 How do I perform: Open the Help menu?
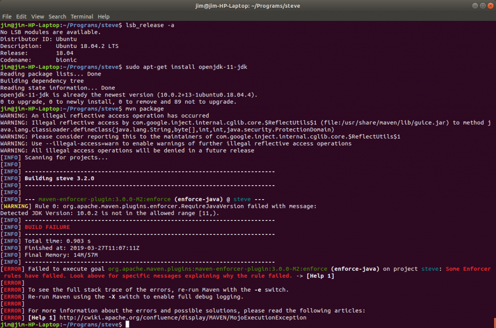click(x=104, y=16)
